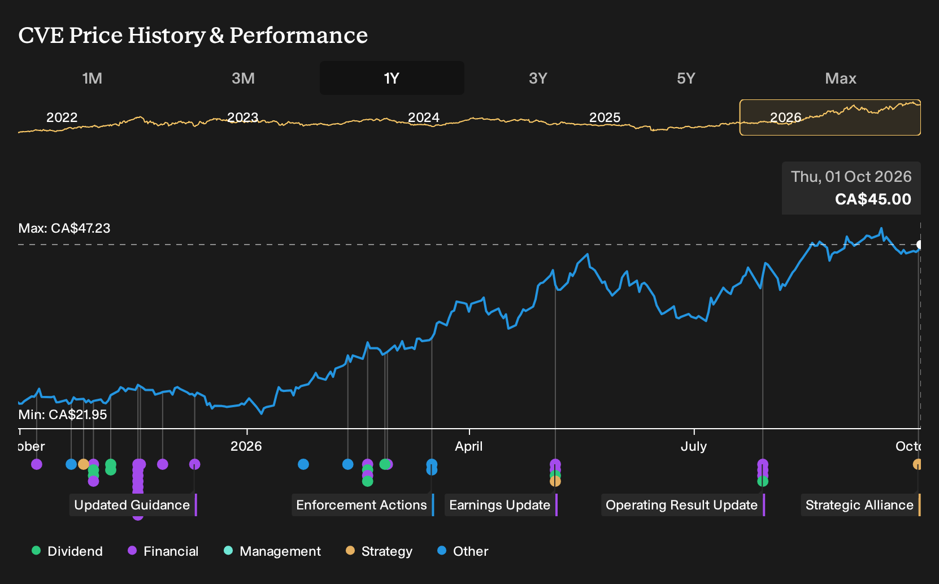The height and width of the screenshot is (584, 939).
Task: Click the CVE Price History & Performance heading
Action: (193, 36)
